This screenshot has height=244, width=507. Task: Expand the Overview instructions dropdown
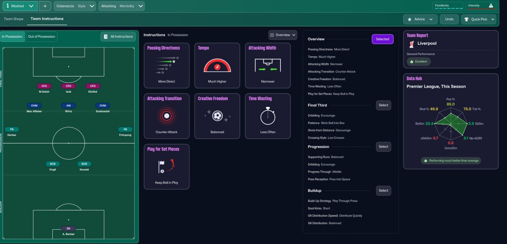pyautogui.click(x=283, y=35)
